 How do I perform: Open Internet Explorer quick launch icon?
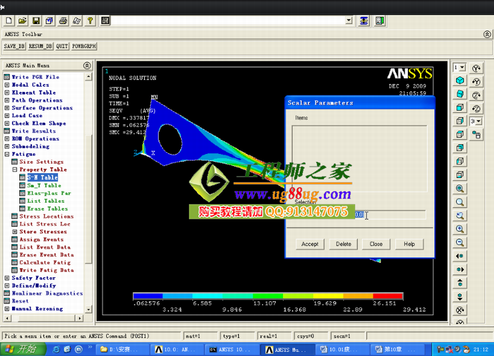pyautogui.click(x=56, y=349)
